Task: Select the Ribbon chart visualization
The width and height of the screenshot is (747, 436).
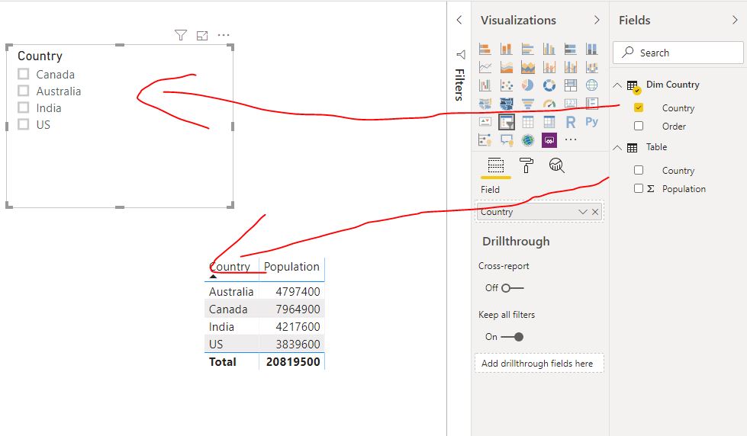Action: (x=591, y=67)
